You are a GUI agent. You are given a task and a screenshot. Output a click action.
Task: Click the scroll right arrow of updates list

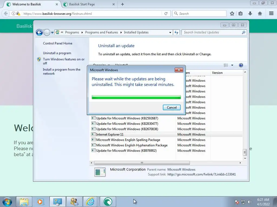pos(240,163)
